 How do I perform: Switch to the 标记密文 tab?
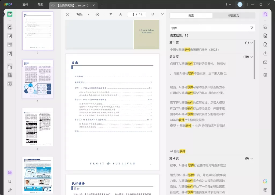click(234, 16)
